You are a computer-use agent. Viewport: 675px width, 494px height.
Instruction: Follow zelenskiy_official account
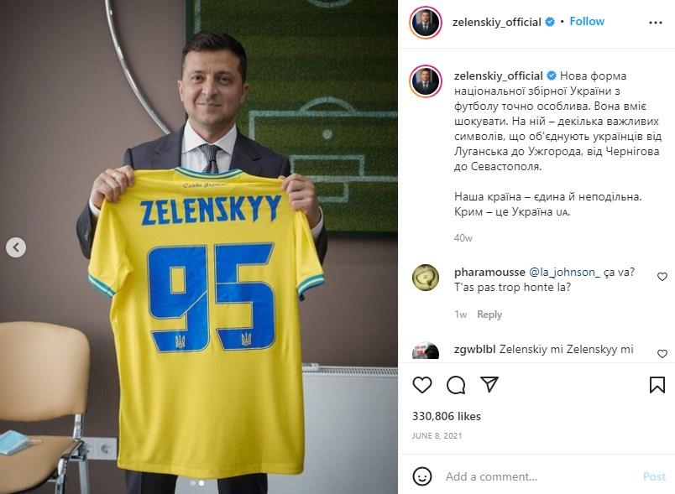(x=587, y=22)
